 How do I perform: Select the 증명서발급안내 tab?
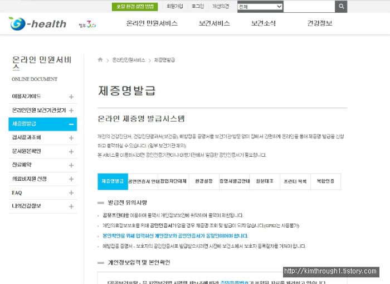[235, 181]
